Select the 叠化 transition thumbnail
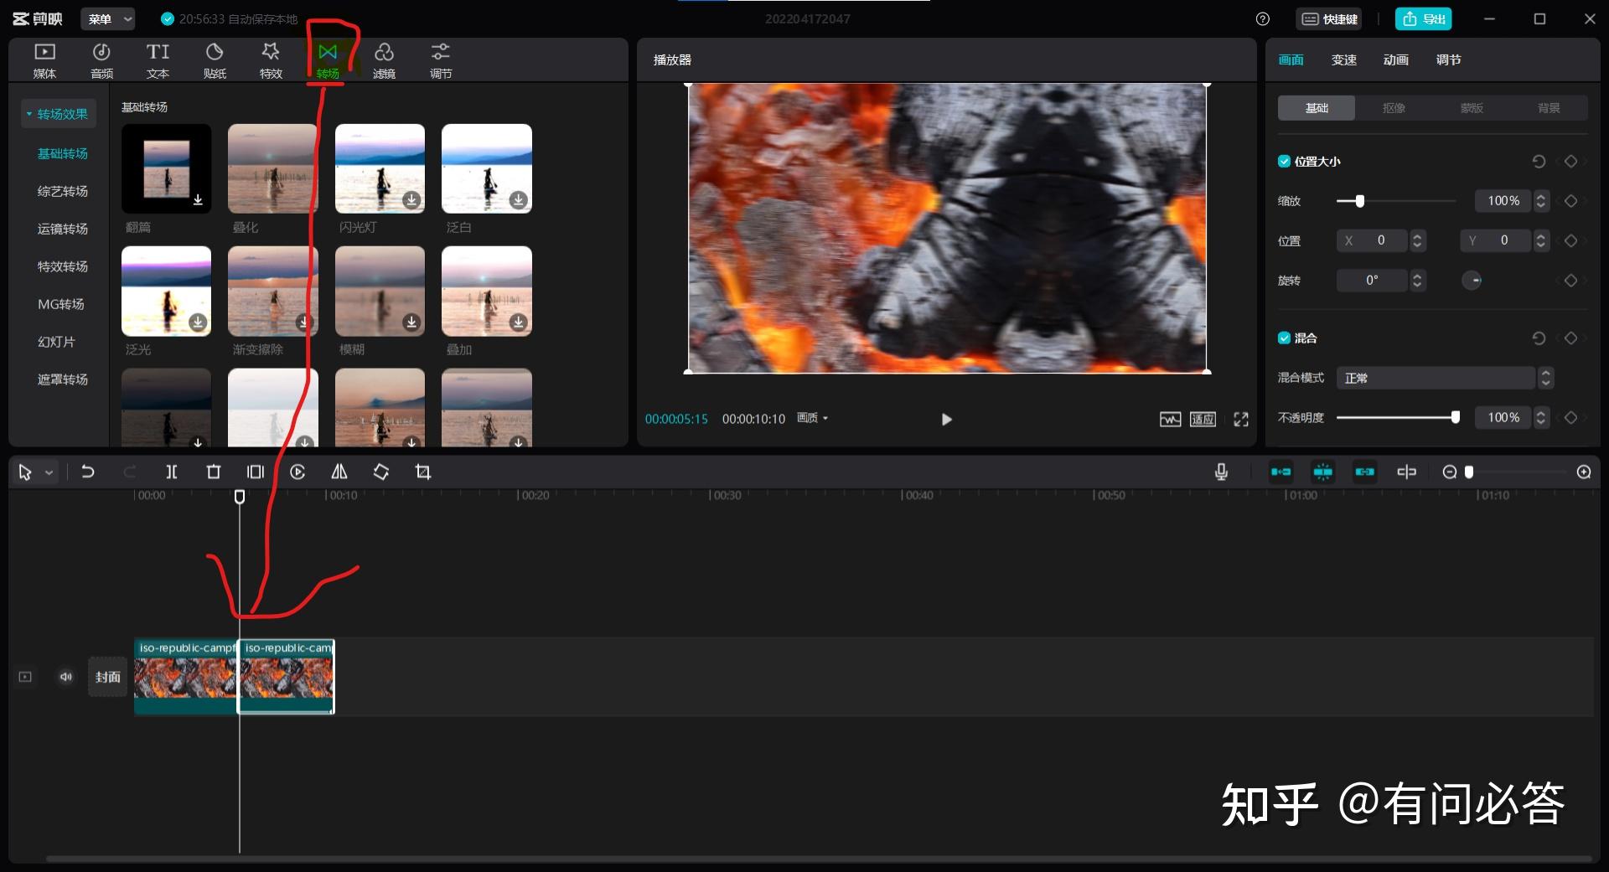This screenshot has width=1609, height=872. [272, 168]
